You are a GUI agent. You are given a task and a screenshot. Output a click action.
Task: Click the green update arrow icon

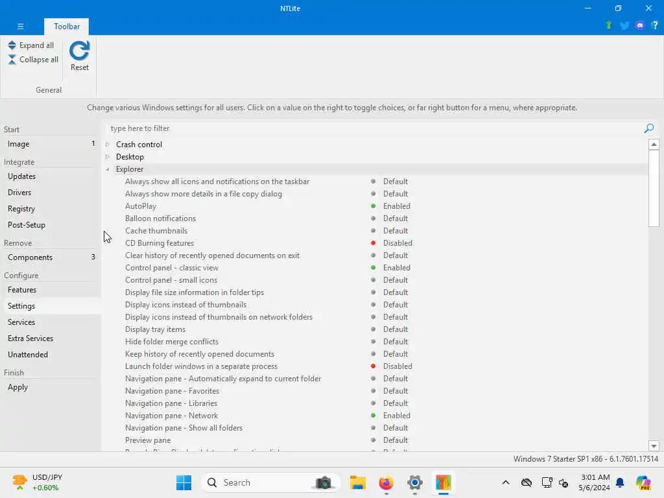[x=608, y=25]
